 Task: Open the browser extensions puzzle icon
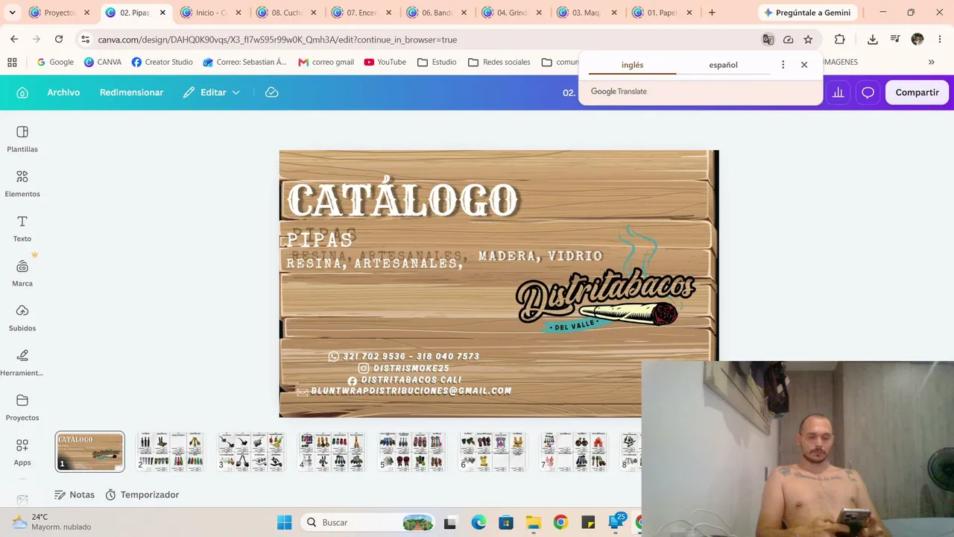[840, 40]
